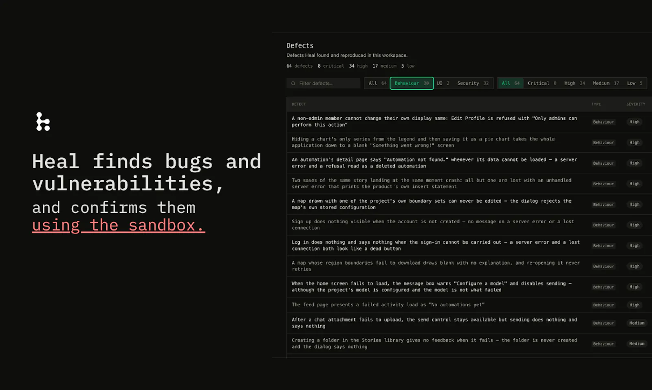This screenshot has width=652, height=390.
Task: Click Behaviour badge on the Hiding a chart row
Action: (x=603, y=143)
